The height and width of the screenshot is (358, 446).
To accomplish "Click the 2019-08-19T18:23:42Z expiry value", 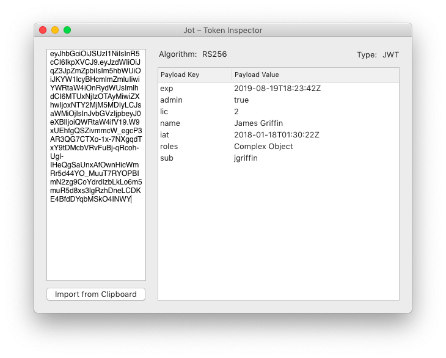I will 277,89.
